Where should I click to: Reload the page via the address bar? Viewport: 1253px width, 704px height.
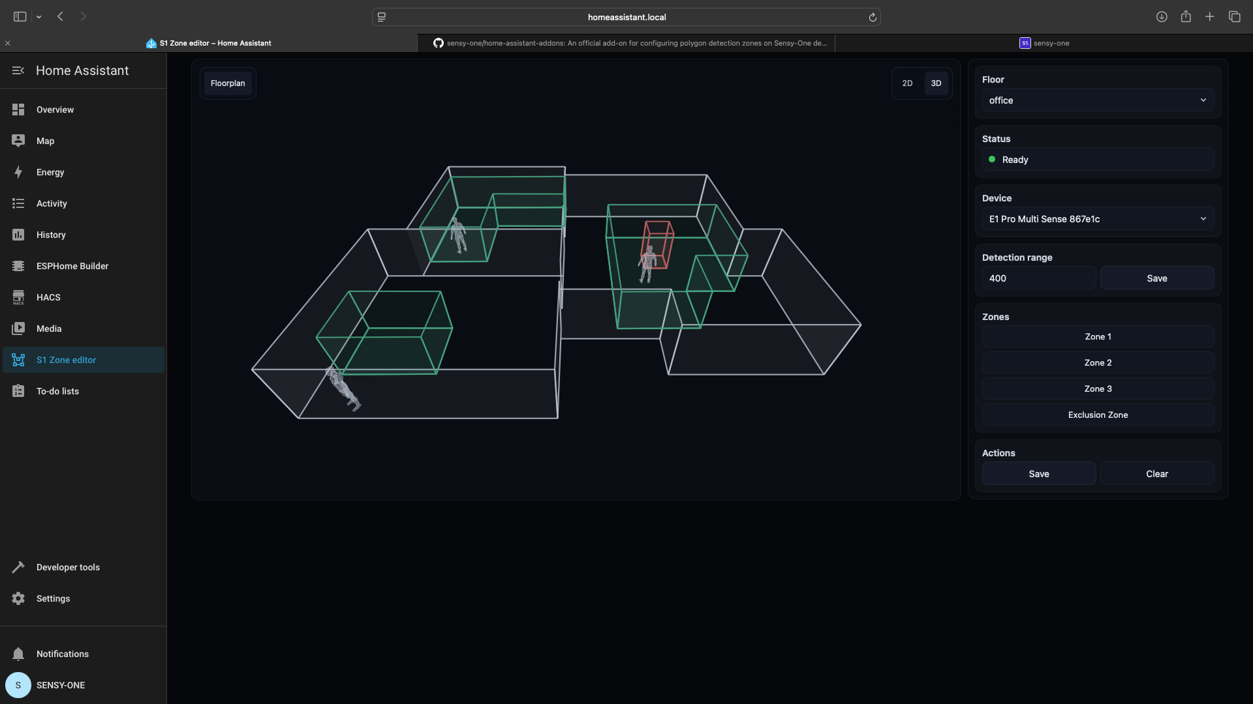tap(873, 18)
